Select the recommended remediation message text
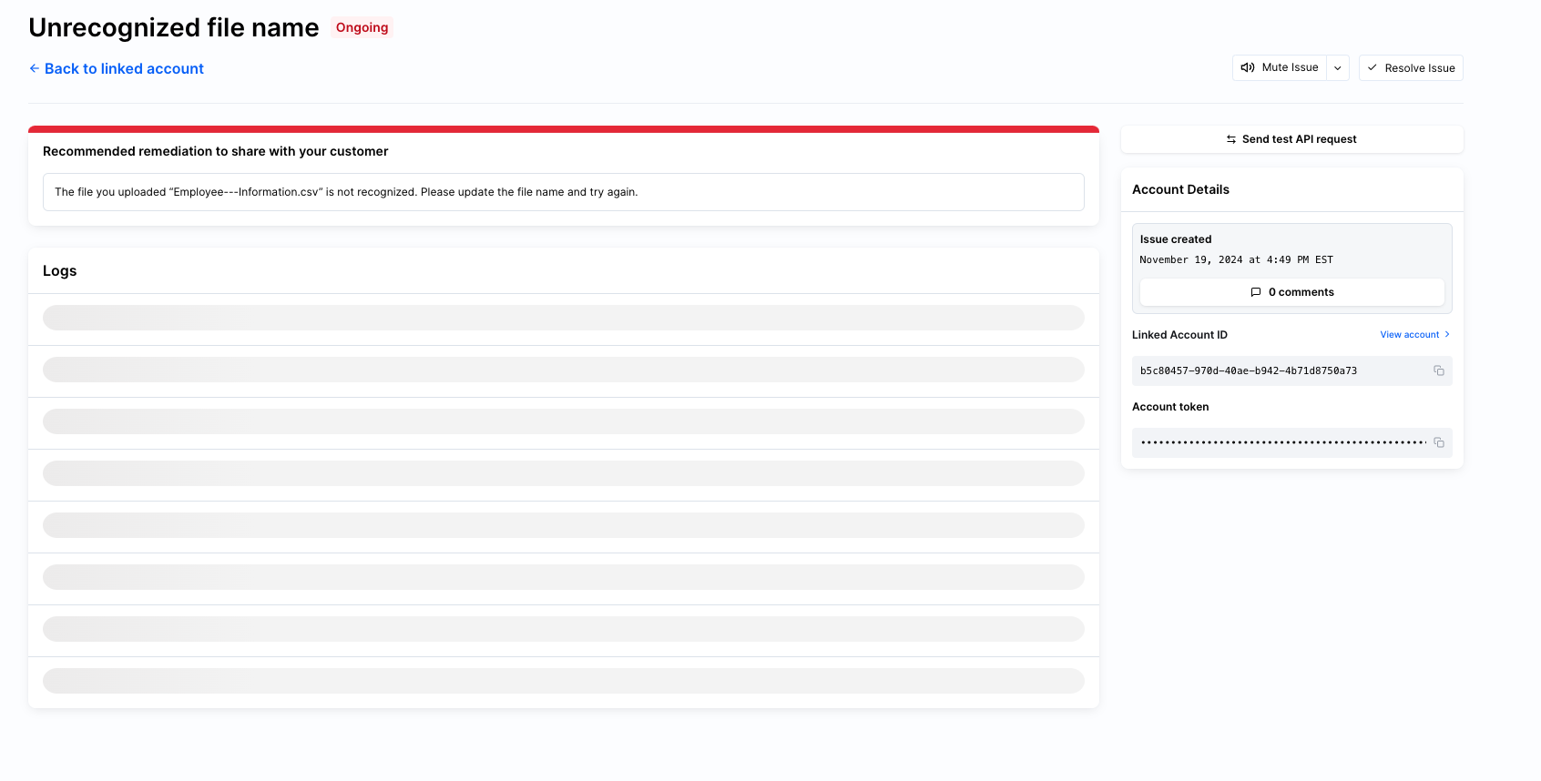The image size is (1541, 781). tap(346, 192)
